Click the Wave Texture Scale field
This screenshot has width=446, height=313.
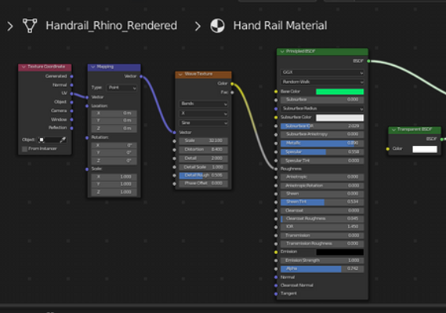pos(203,141)
